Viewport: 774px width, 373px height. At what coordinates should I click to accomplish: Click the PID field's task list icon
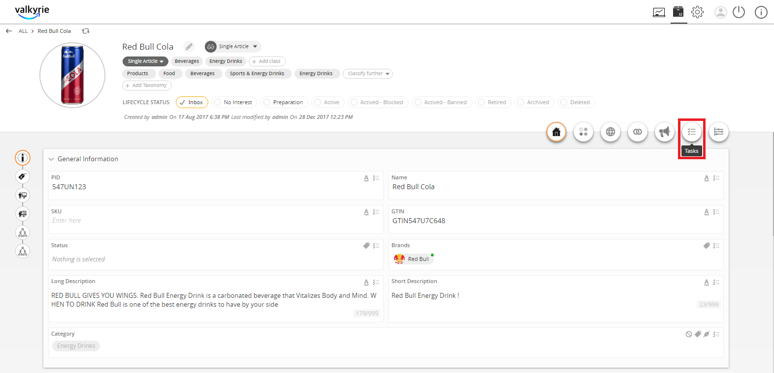[376, 178]
